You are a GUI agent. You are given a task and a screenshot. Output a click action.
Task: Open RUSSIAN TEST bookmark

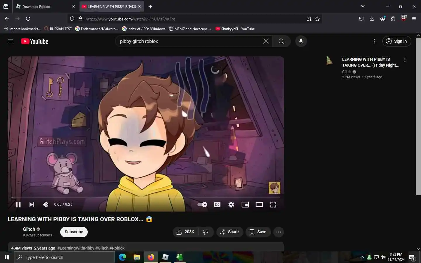(58, 29)
